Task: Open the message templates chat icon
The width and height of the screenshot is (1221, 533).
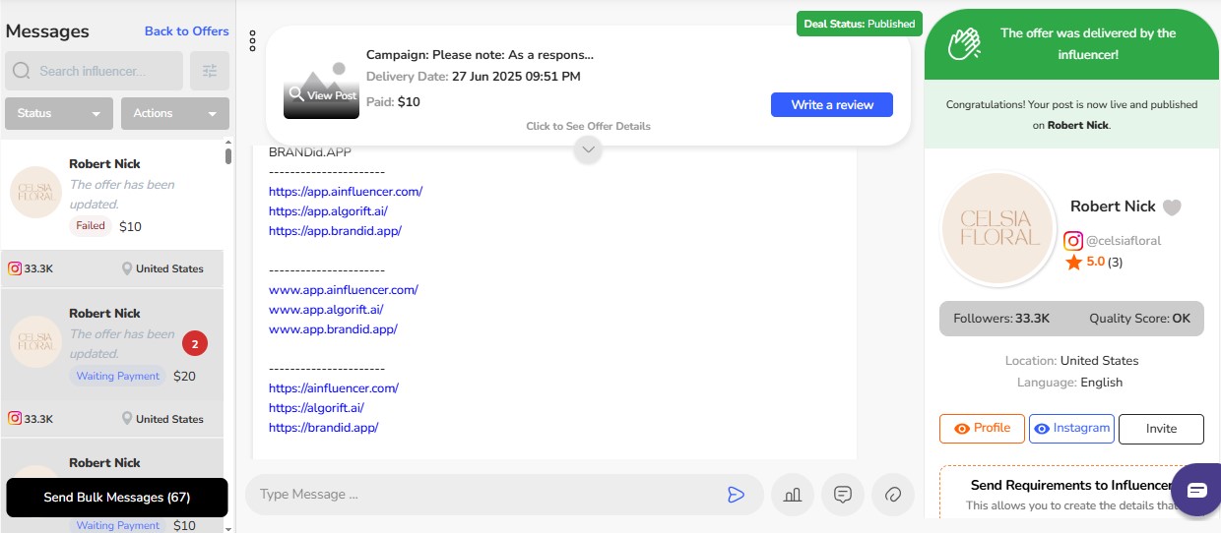Action: (x=843, y=495)
